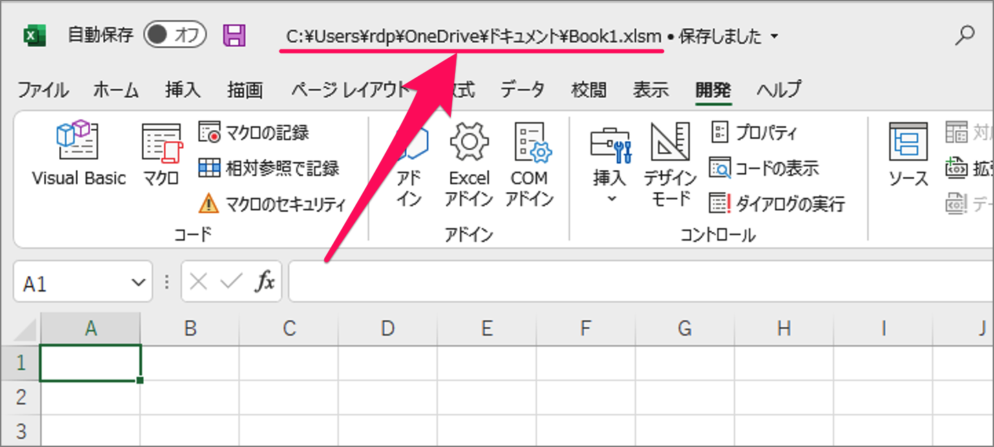
Task: Select row 1 header
Action: tap(21, 363)
